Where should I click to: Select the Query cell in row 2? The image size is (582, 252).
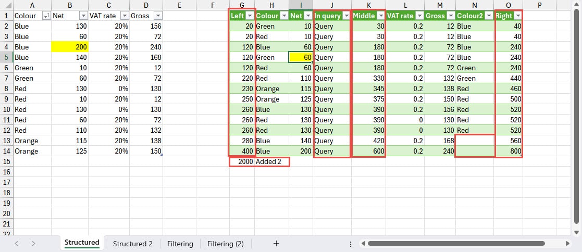pyautogui.click(x=332, y=27)
